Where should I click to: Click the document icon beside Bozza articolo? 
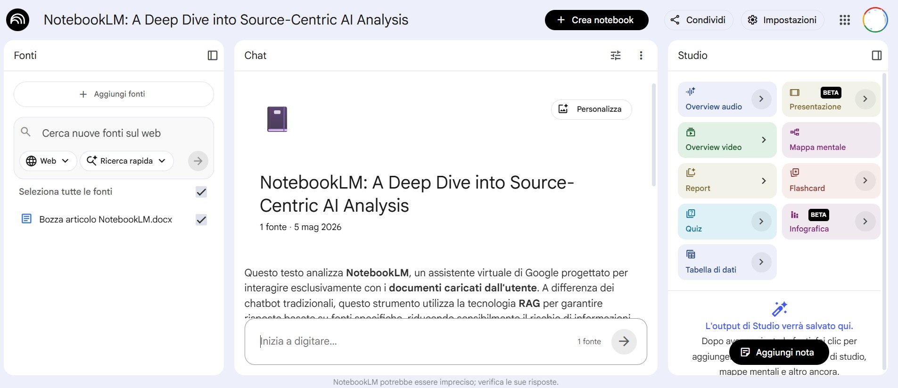point(27,219)
